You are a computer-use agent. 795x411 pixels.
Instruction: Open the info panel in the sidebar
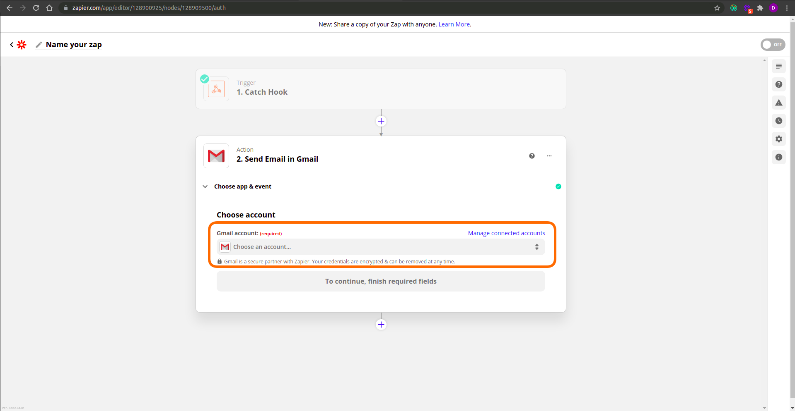(779, 157)
